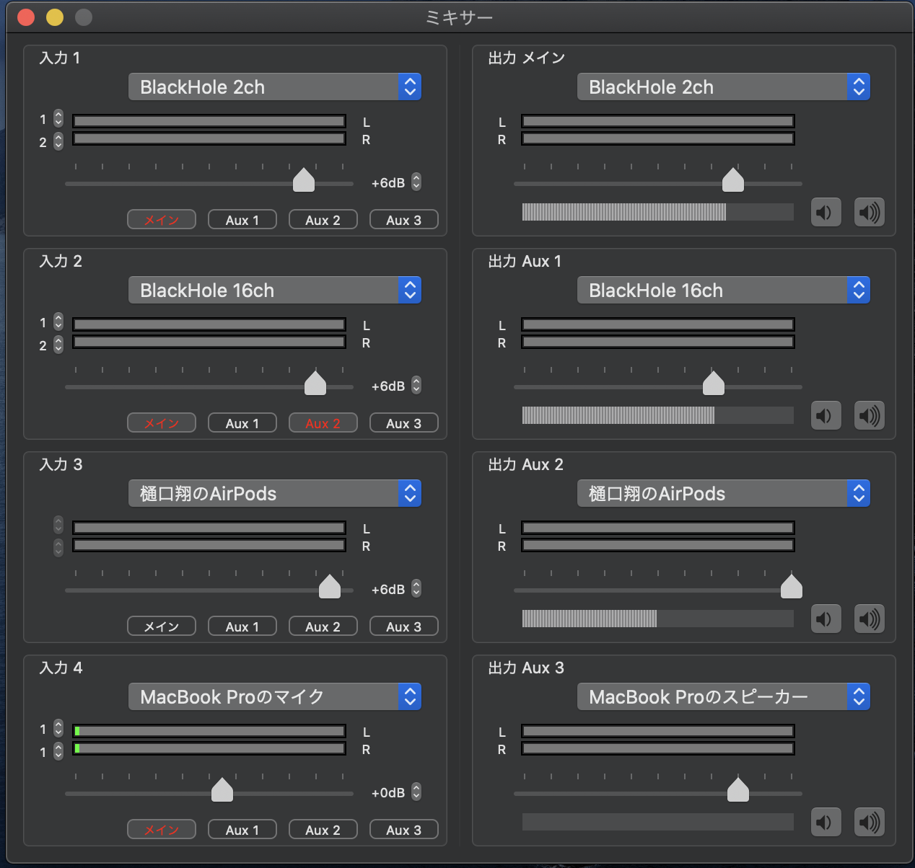
Task: Click Input 4 gain slider thumb
Action: [x=222, y=790]
